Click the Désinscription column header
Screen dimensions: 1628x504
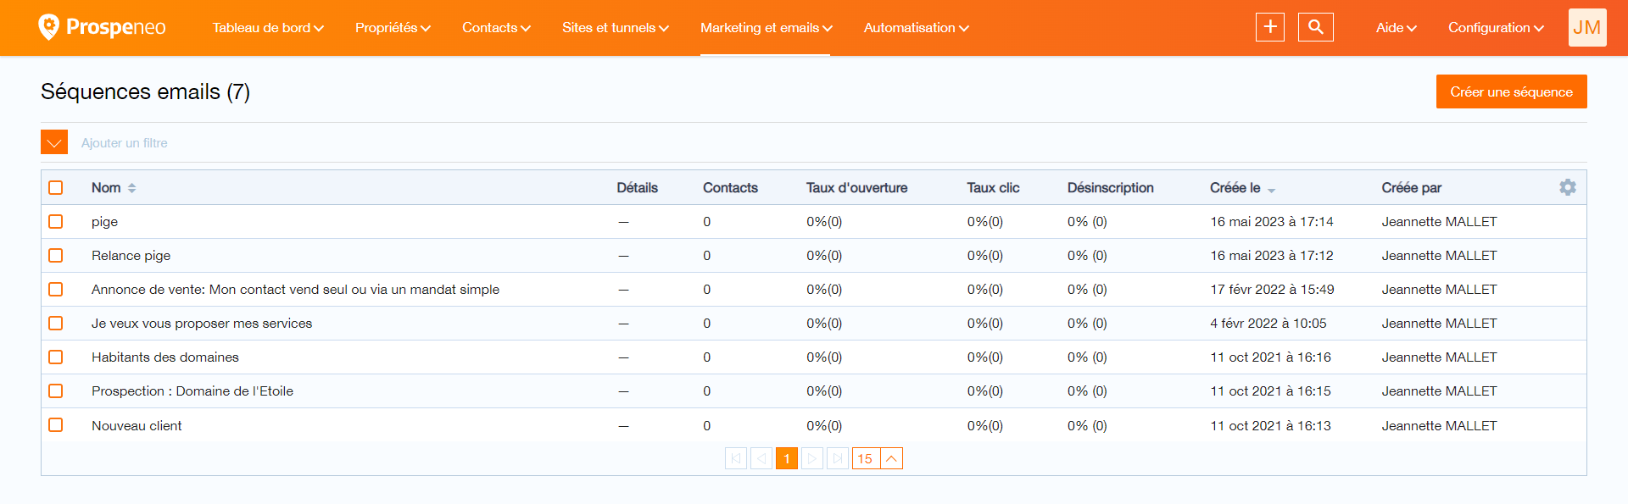coord(1110,188)
